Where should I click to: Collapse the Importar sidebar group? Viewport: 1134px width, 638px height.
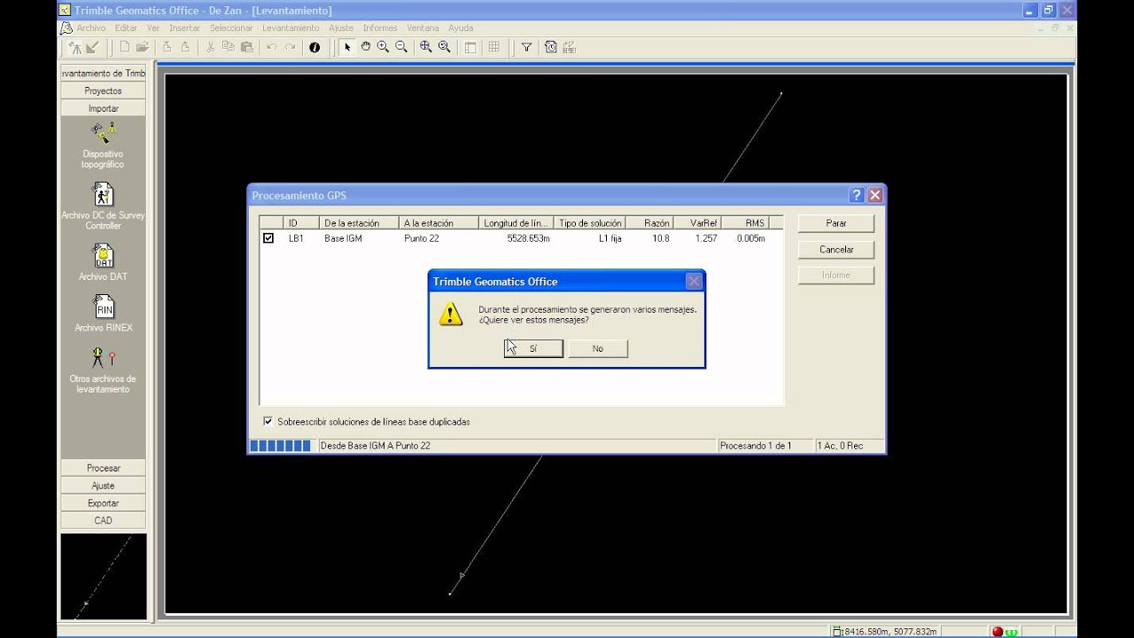click(x=104, y=108)
